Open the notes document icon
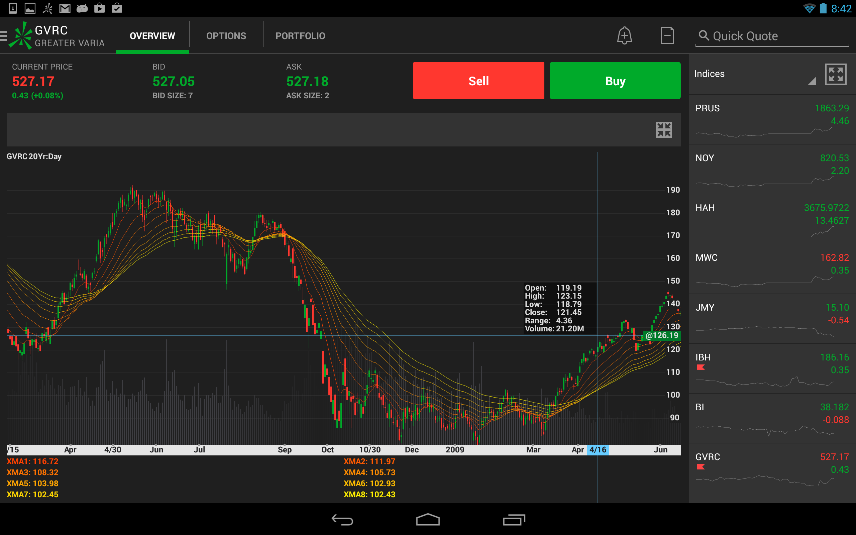Image resolution: width=856 pixels, height=535 pixels. tap(667, 35)
